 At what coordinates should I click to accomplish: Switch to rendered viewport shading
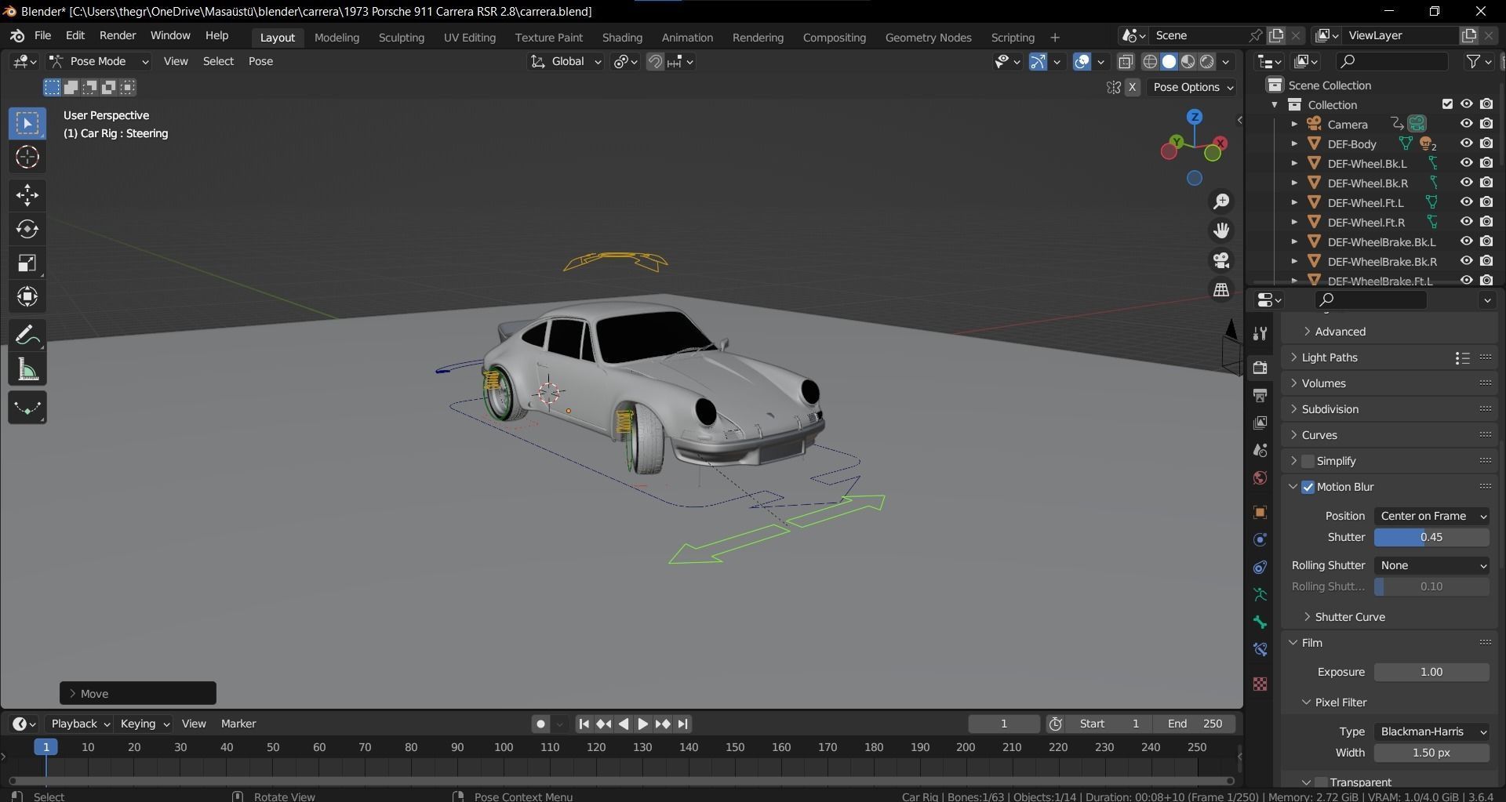click(1207, 62)
